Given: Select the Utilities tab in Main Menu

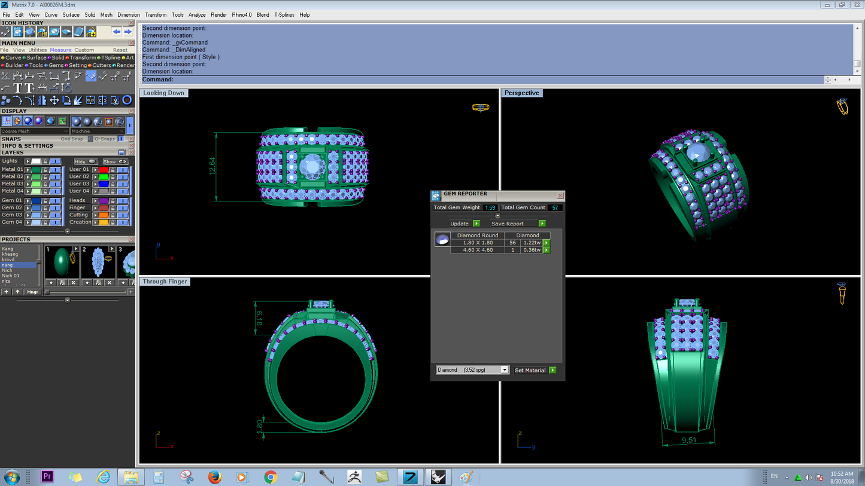Looking at the screenshot, I should [38, 50].
